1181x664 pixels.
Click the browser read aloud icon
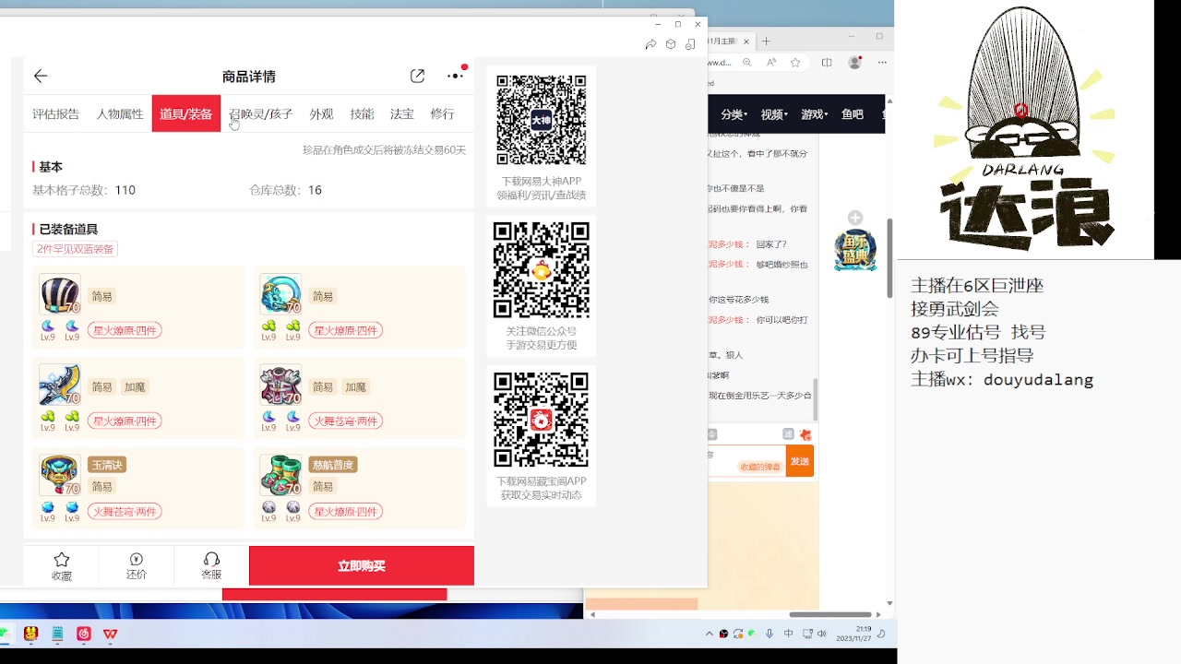pyautogui.click(x=771, y=63)
